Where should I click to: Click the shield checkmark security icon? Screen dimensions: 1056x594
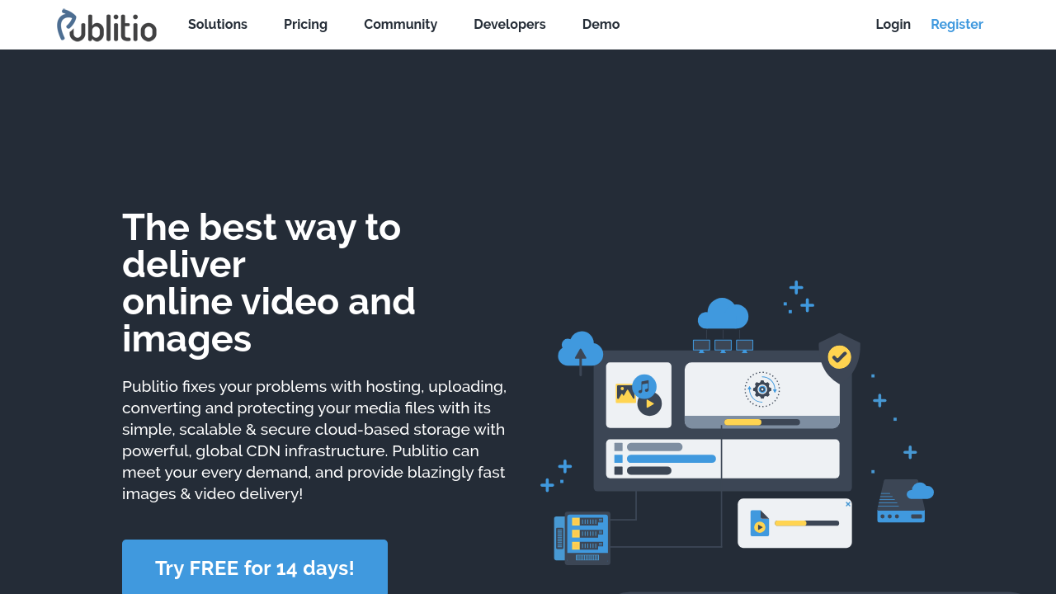tap(839, 356)
